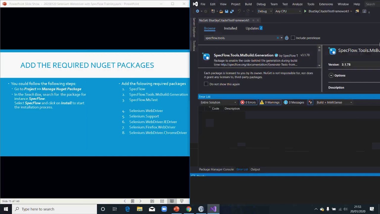This screenshot has width=380, height=214.
Task: Open Server Explorer side panel
Action: coord(194,27)
